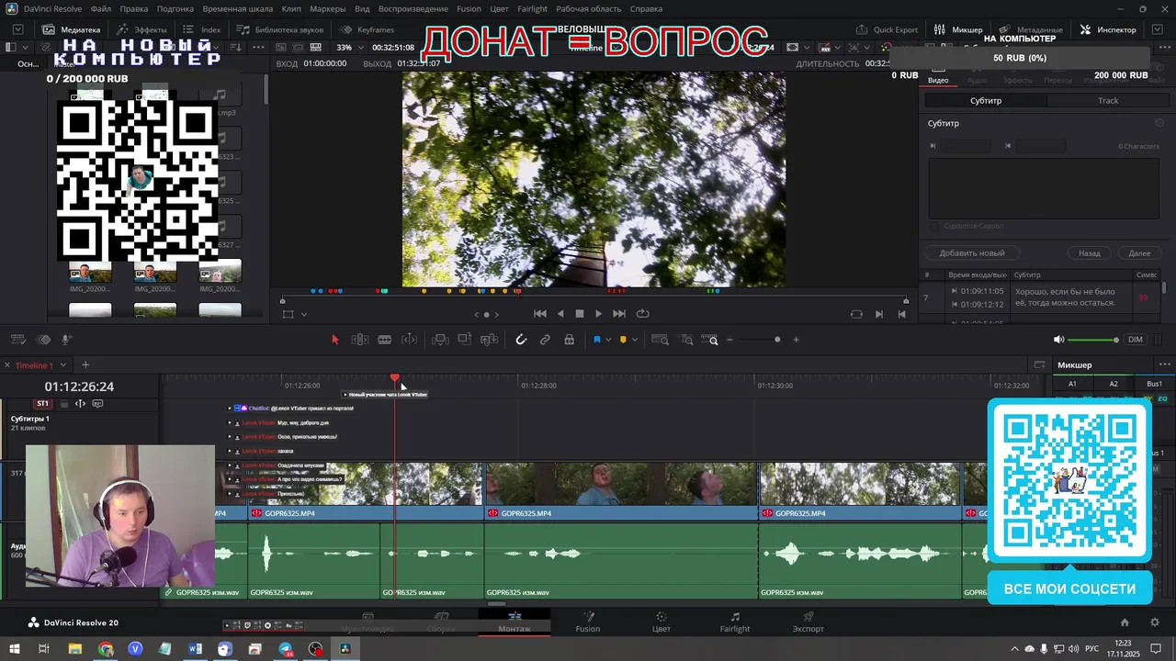This screenshot has width=1176, height=661.
Task: Open Chrome from the Windows taskbar
Action: [106, 649]
